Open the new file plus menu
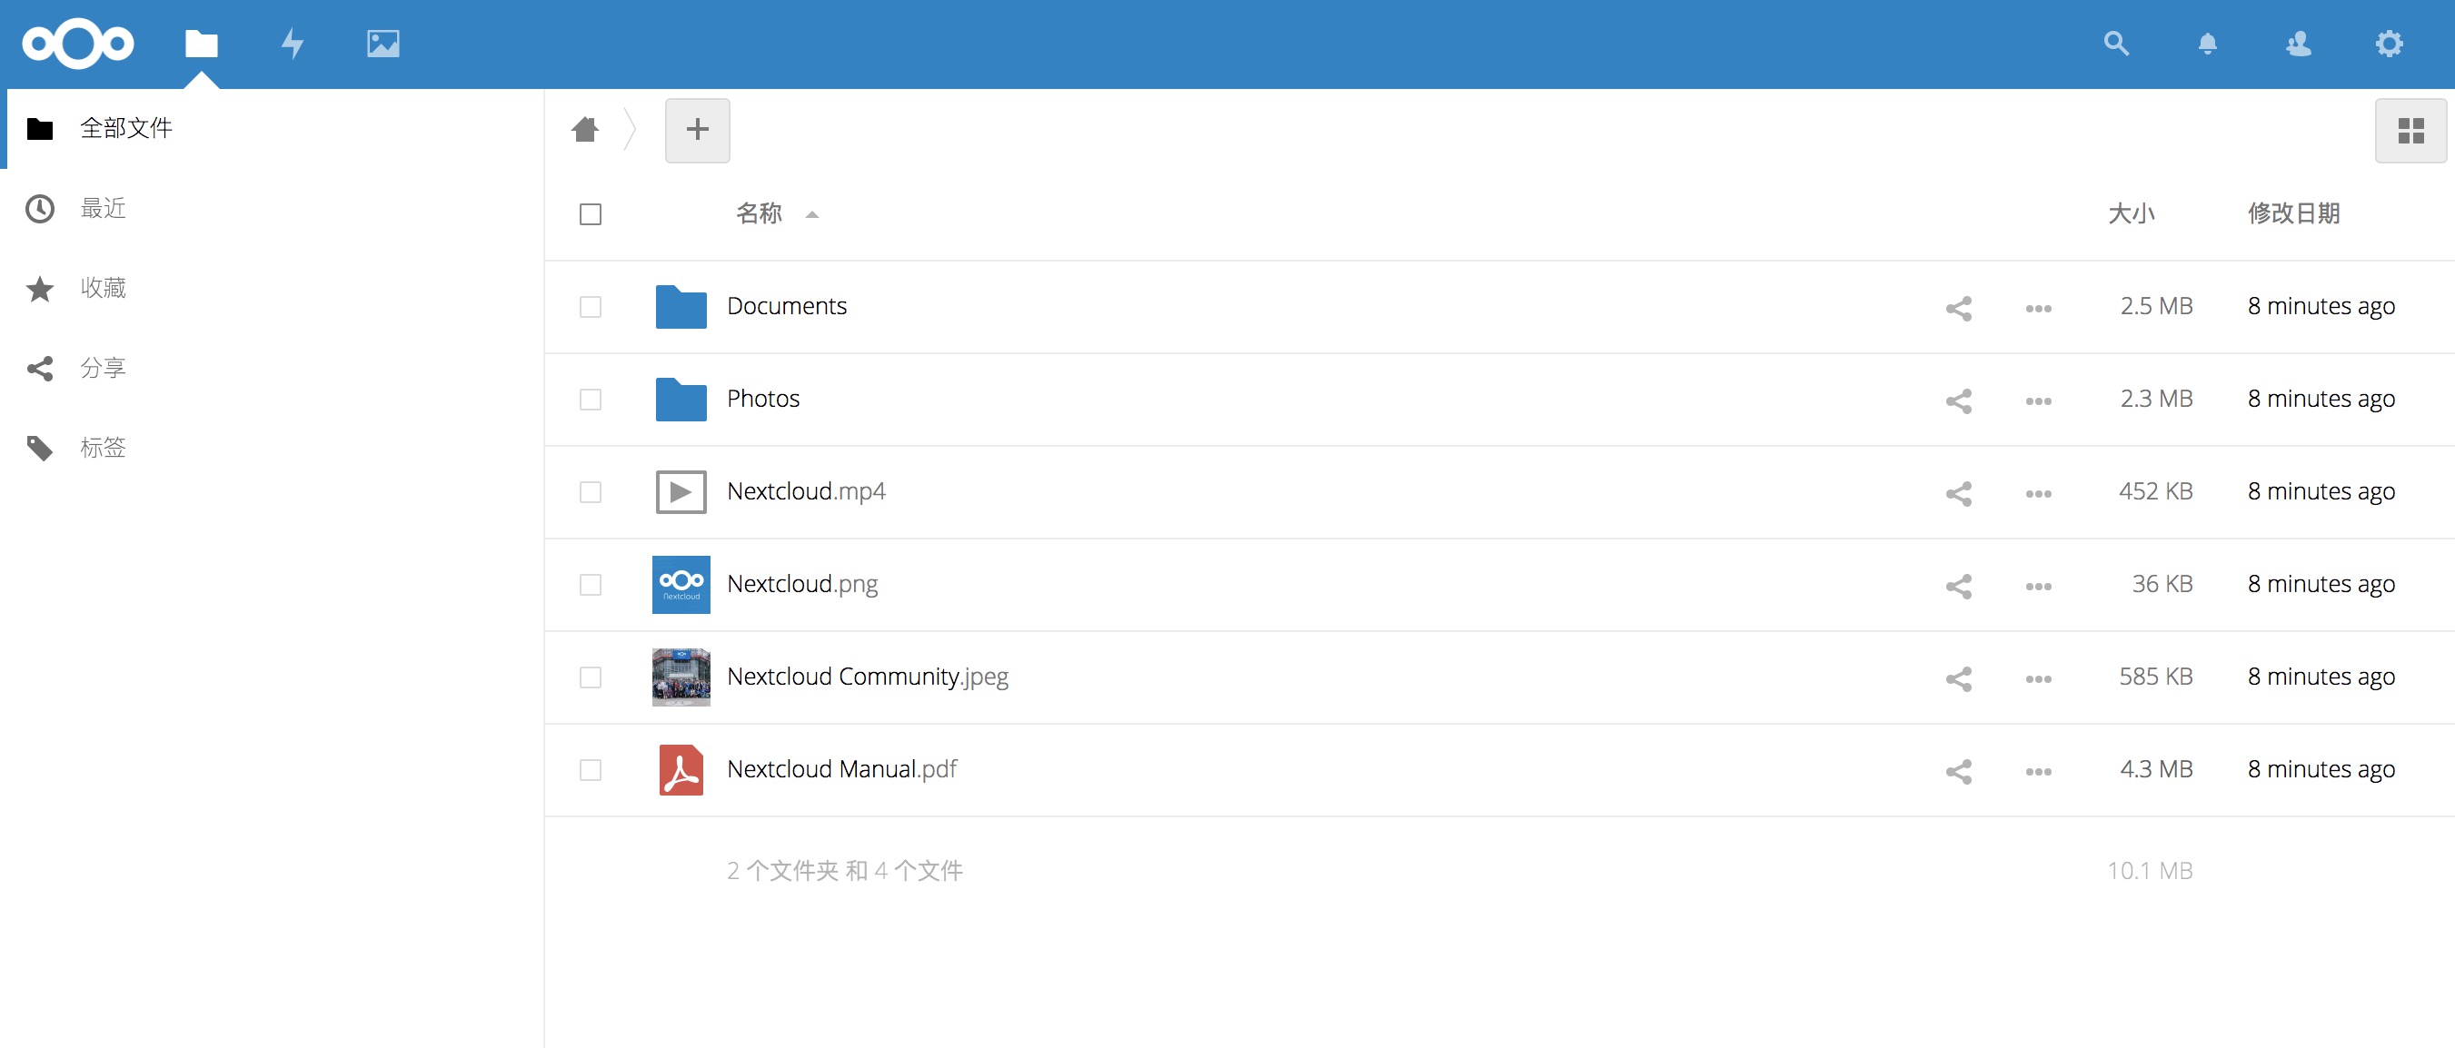 [x=698, y=130]
